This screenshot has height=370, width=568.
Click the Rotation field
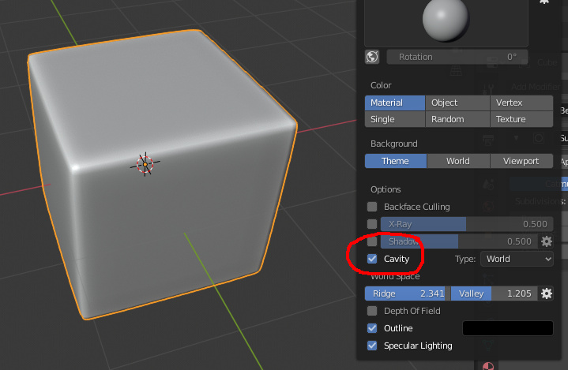coord(457,57)
